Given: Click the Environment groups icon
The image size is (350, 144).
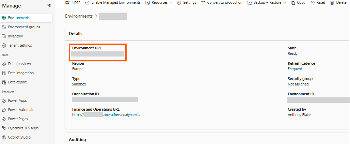Looking at the screenshot, I should (4, 27).
